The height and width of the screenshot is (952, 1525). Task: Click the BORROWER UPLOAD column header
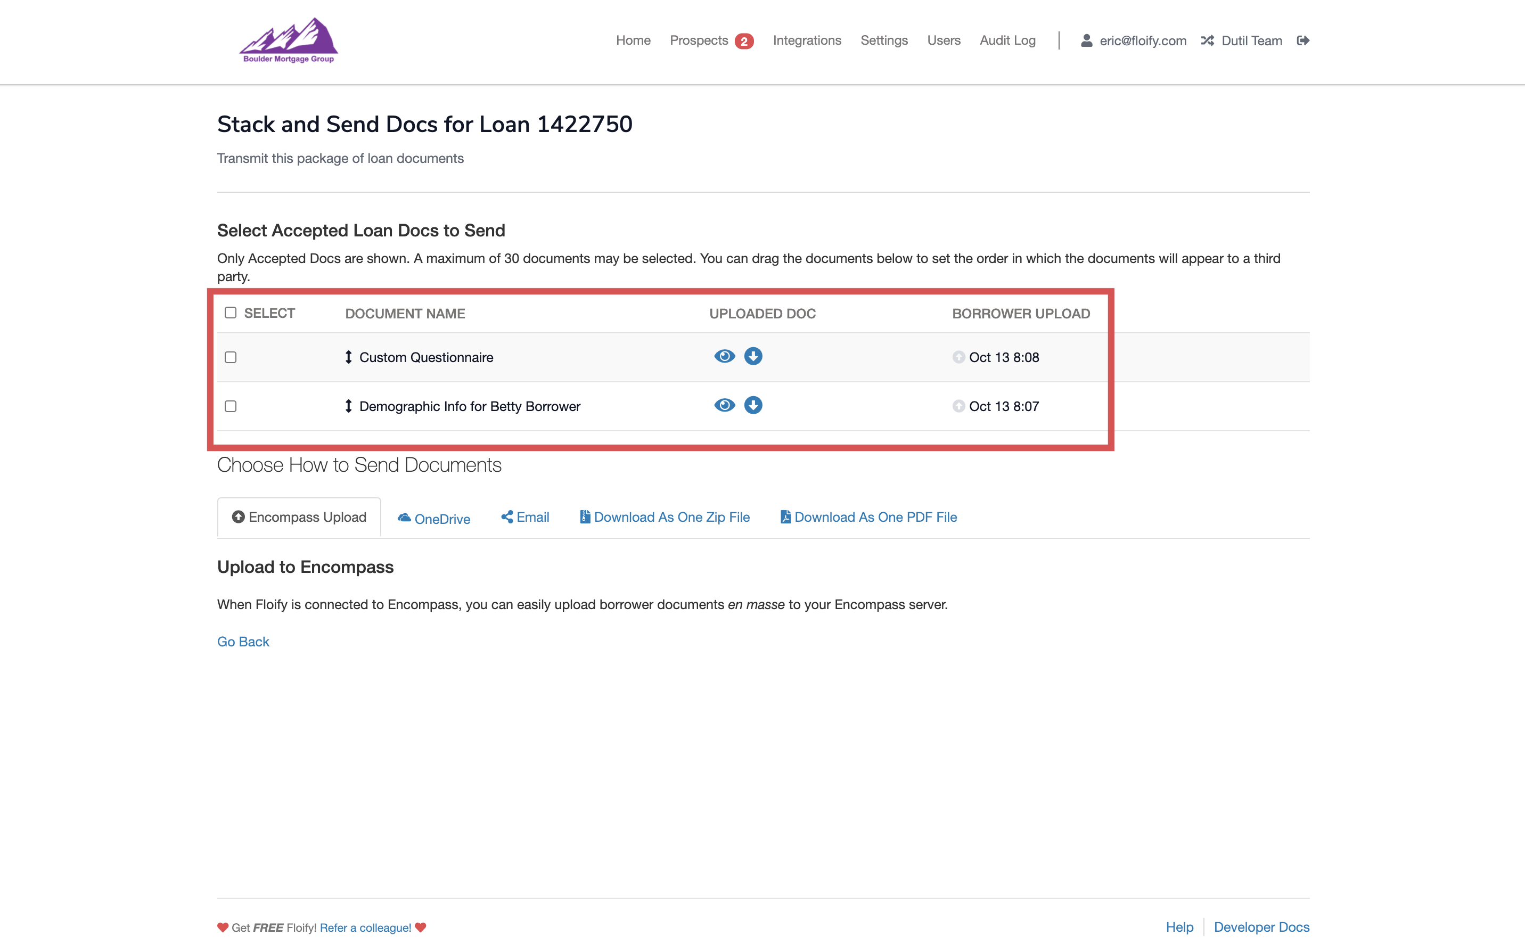pyautogui.click(x=1021, y=314)
